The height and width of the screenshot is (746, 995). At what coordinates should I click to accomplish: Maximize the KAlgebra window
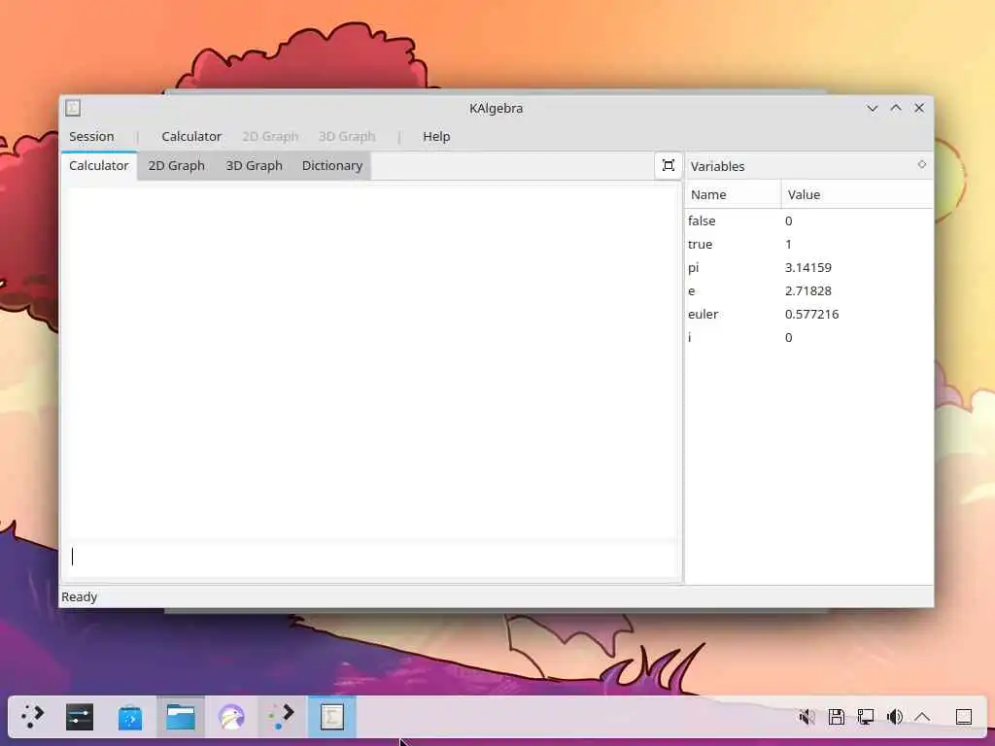[x=896, y=109]
